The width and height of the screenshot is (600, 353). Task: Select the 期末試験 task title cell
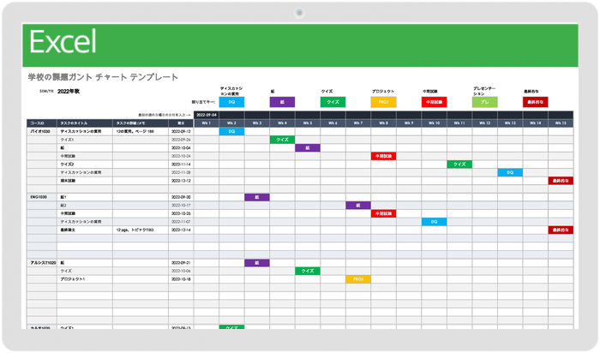tap(85, 181)
